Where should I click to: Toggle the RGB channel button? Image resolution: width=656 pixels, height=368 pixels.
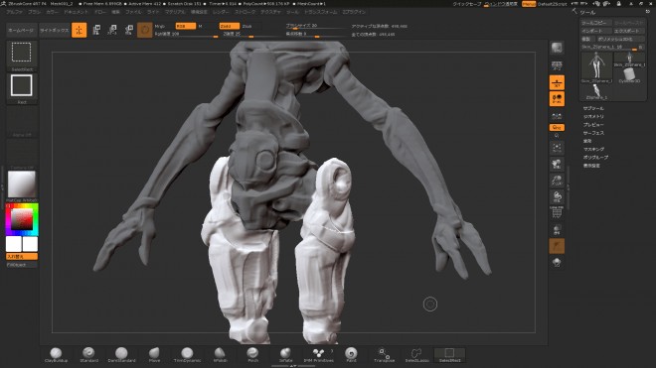coord(185,26)
